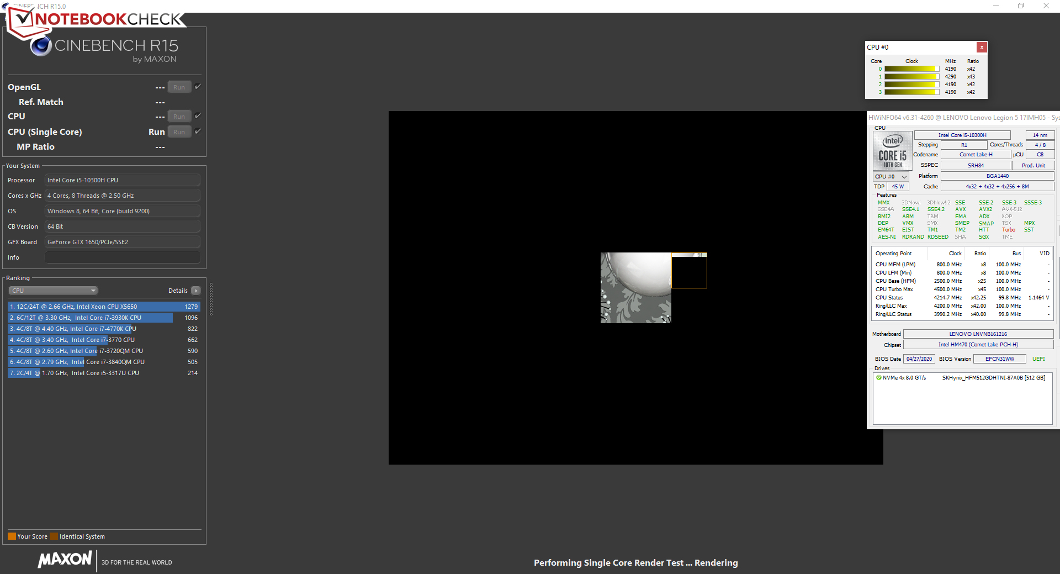This screenshot has height=574, width=1060.
Task: Click the UEFI label in HWiNFO
Action: coord(1038,359)
